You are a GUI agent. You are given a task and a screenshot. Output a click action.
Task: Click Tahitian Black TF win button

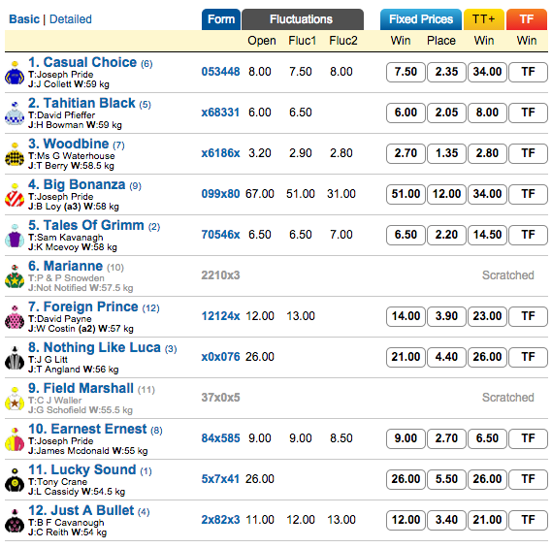click(x=528, y=113)
